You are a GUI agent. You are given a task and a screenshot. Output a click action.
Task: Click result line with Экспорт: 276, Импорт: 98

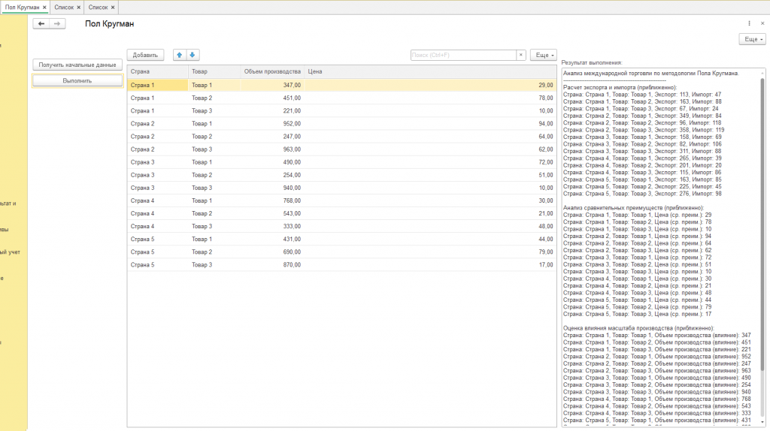pyautogui.click(x=642, y=194)
